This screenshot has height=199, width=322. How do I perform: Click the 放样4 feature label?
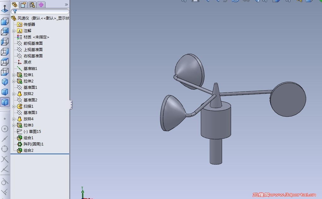pyautogui.click(x=28, y=119)
